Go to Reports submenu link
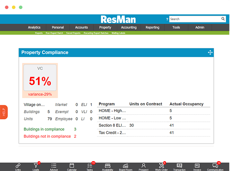The image size is (230, 171). click(39, 33)
